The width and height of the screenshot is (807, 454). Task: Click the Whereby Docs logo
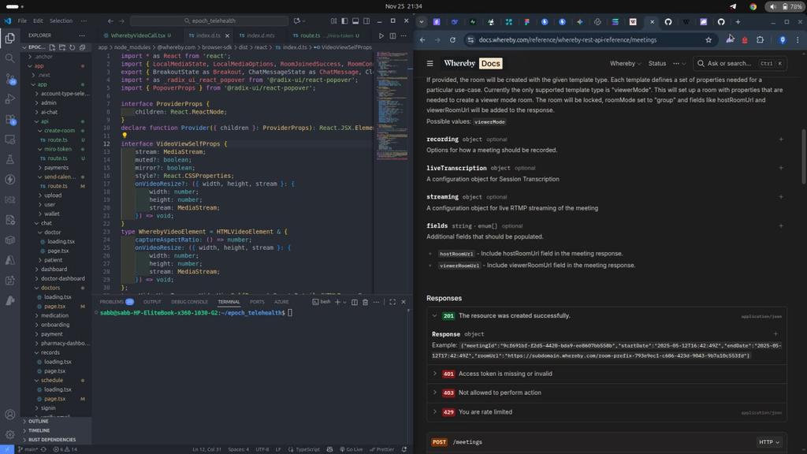point(473,63)
